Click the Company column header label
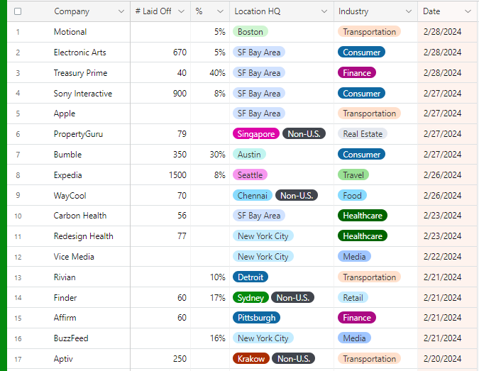 [72, 11]
